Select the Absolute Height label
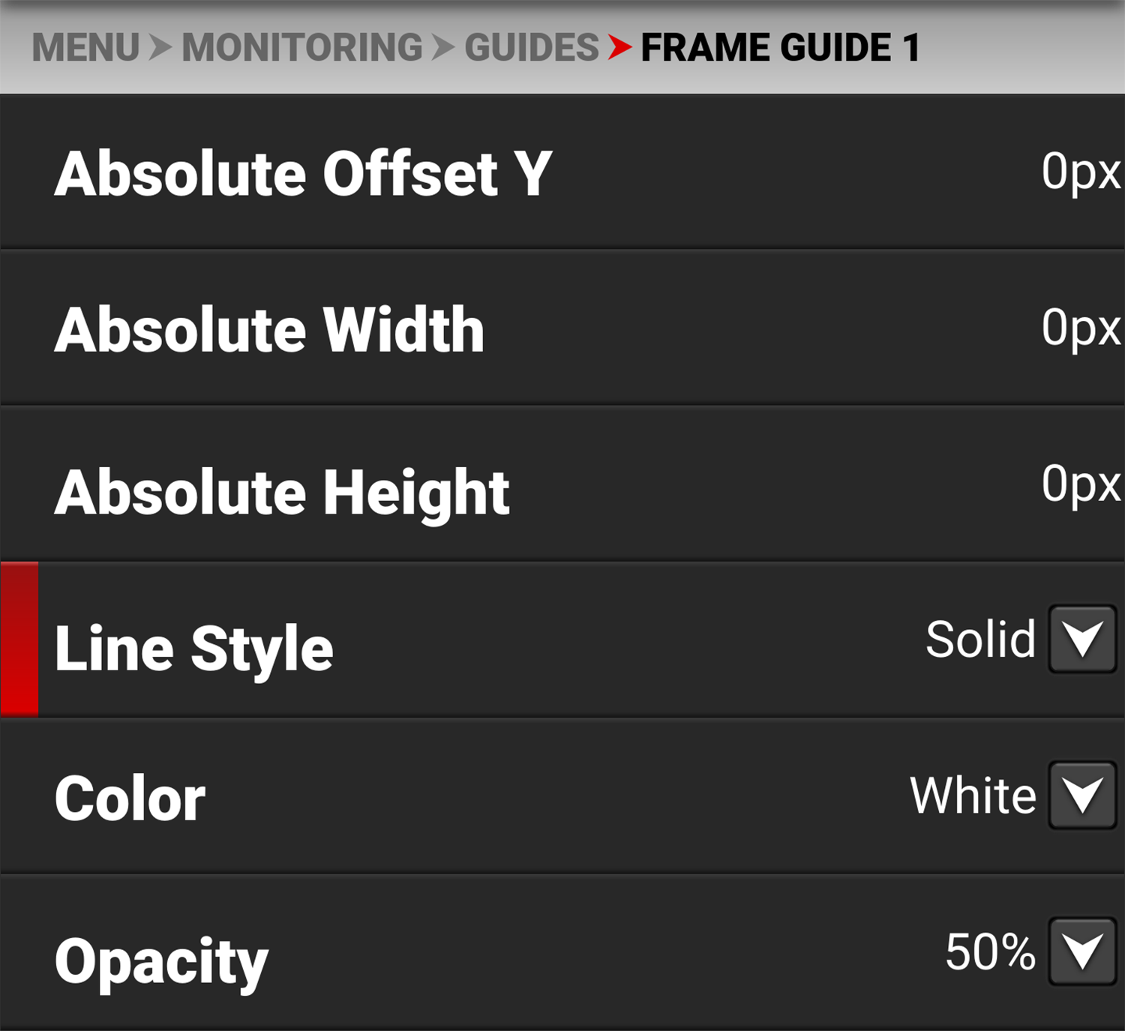The height and width of the screenshot is (1031, 1125). 282,493
